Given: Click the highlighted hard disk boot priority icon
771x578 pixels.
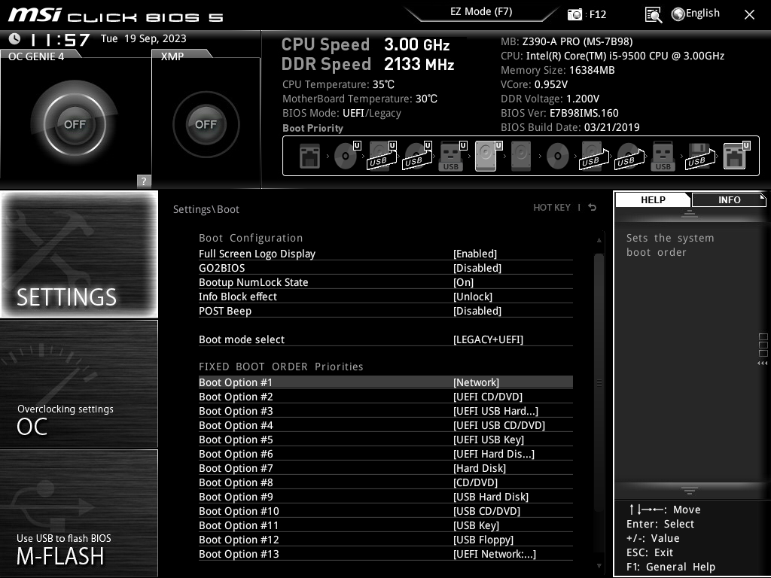Looking at the screenshot, I should 486,157.
